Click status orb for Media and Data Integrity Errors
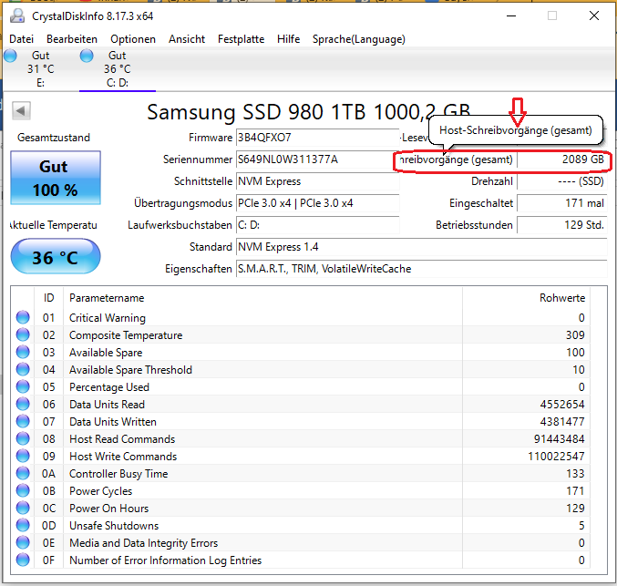This screenshot has width=617, height=586. click(x=23, y=542)
